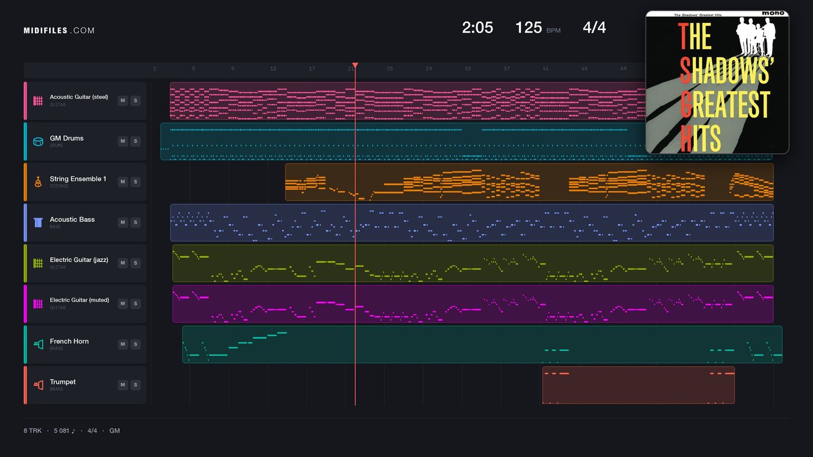813x457 pixels.
Task: Solo the Acoustic Guitar (steel) track
Action: [x=135, y=101]
